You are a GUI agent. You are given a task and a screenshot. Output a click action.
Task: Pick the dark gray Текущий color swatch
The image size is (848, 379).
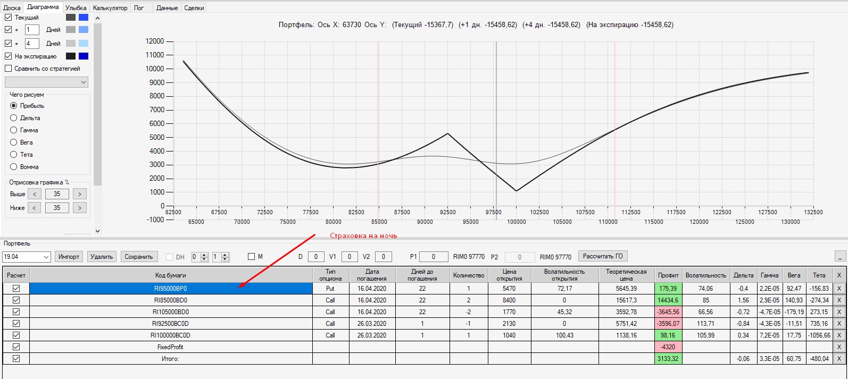(x=71, y=17)
